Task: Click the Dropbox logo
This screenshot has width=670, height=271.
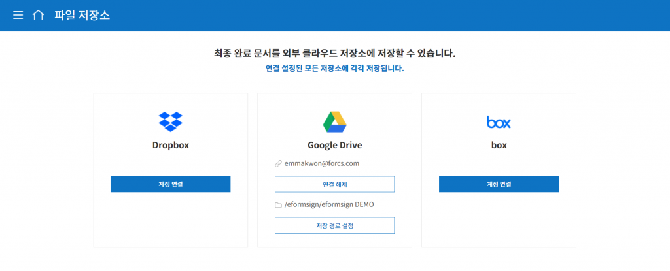Action: click(171, 121)
